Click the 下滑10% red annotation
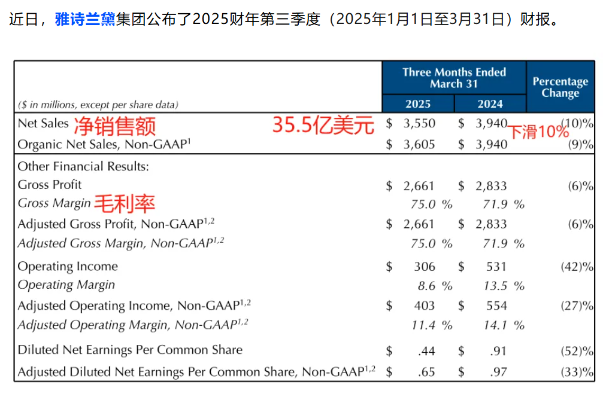This screenshot has width=609, height=400. 537,132
